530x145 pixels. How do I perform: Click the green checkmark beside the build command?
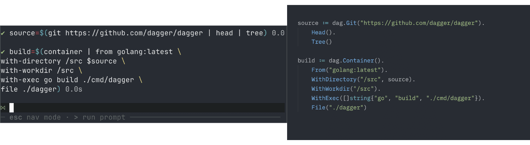pos(3,52)
